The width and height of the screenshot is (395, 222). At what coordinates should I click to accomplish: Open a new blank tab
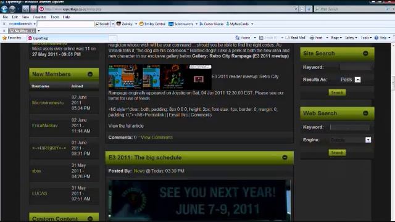[x=113, y=38]
